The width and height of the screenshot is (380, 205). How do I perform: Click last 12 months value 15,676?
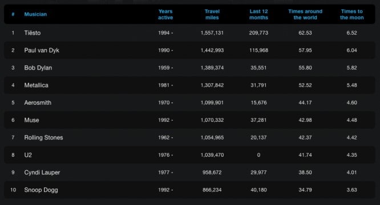pos(258,102)
